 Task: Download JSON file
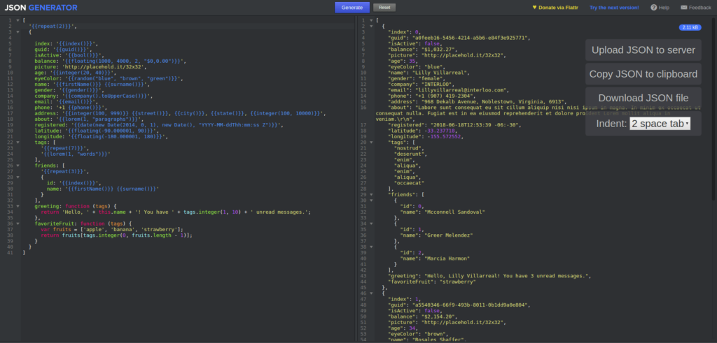click(x=643, y=98)
